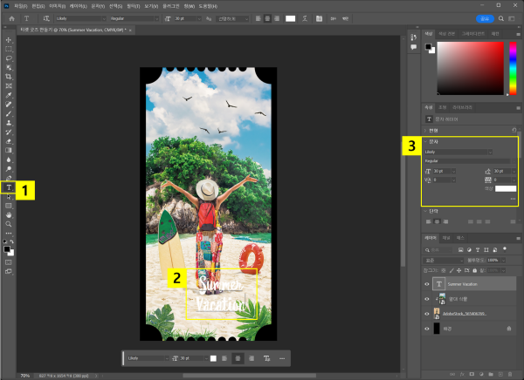This screenshot has width=524, height=380.
Task: Select the Horizontal Type tool
Action: tap(9, 187)
